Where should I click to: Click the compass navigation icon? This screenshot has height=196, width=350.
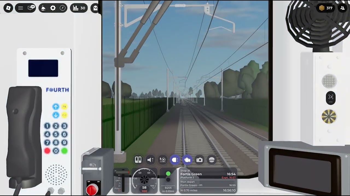pos(63,8)
